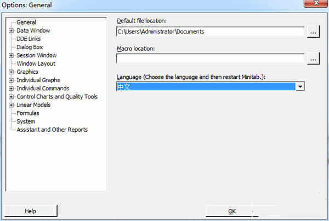
Task: Expand the Individual Commands node
Action: 11,89
